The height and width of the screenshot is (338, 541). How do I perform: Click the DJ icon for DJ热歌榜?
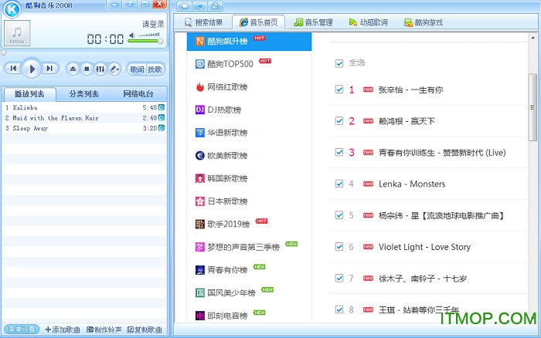point(199,110)
